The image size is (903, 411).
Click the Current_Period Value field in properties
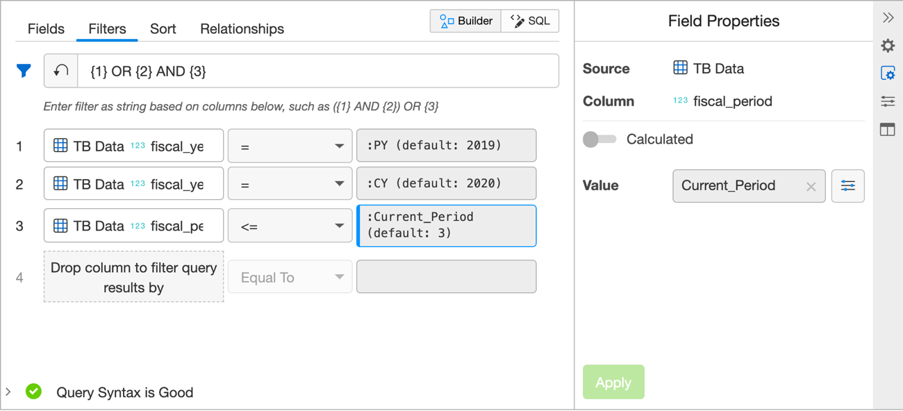pos(749,186)
